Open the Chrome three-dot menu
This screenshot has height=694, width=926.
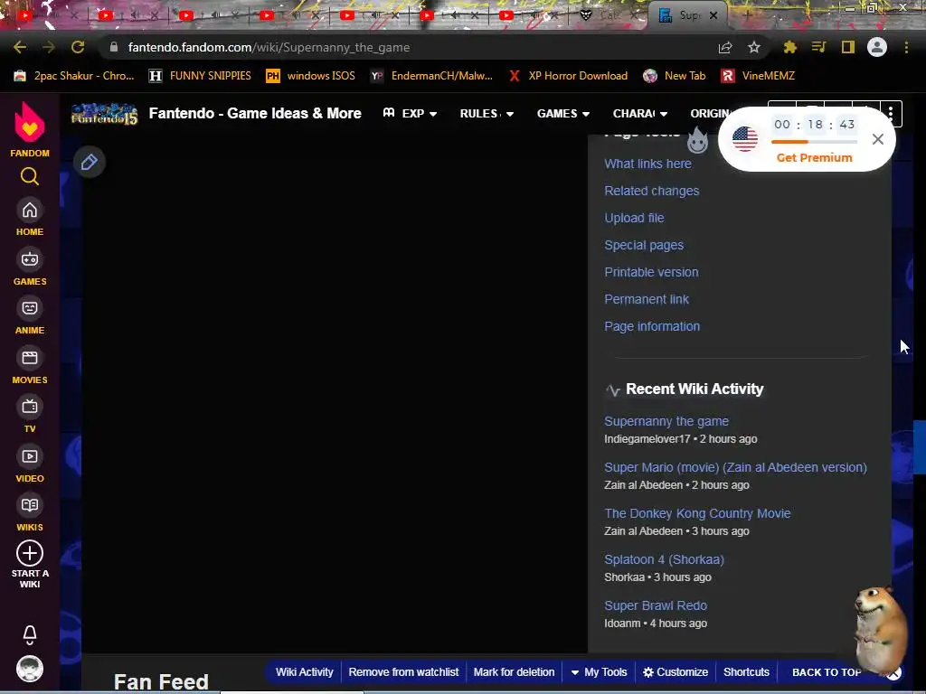click(x=906, y=47)
